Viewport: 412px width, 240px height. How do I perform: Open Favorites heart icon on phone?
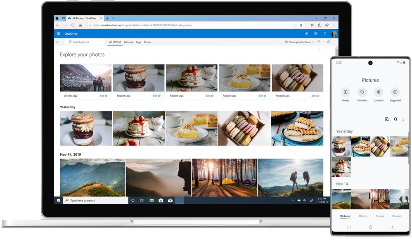pyautogui.click(x=362, y=92)
